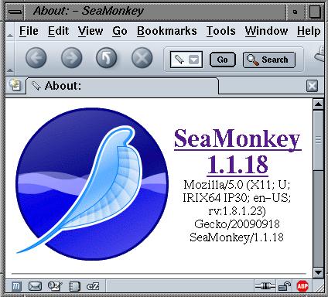
Task: Click the Go button
Action: [x=223, y=60]
